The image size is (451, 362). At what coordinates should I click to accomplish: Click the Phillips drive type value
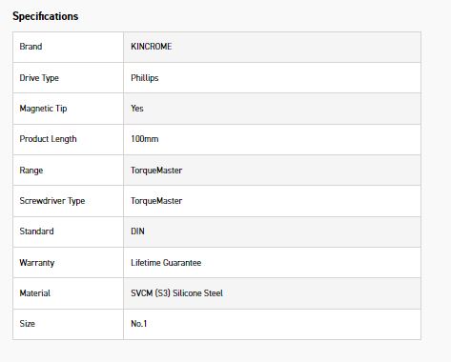coord(145,78)
